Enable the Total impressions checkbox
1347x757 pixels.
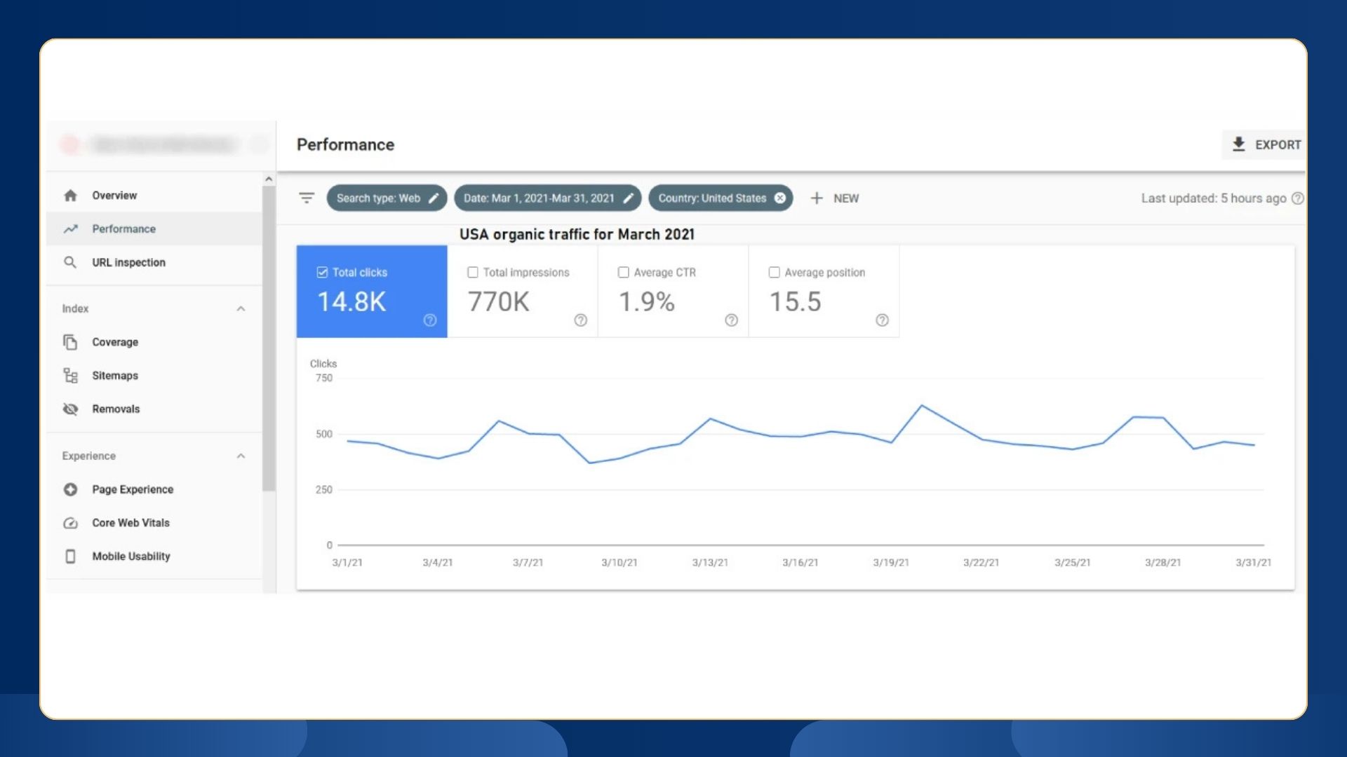(473, 273)
